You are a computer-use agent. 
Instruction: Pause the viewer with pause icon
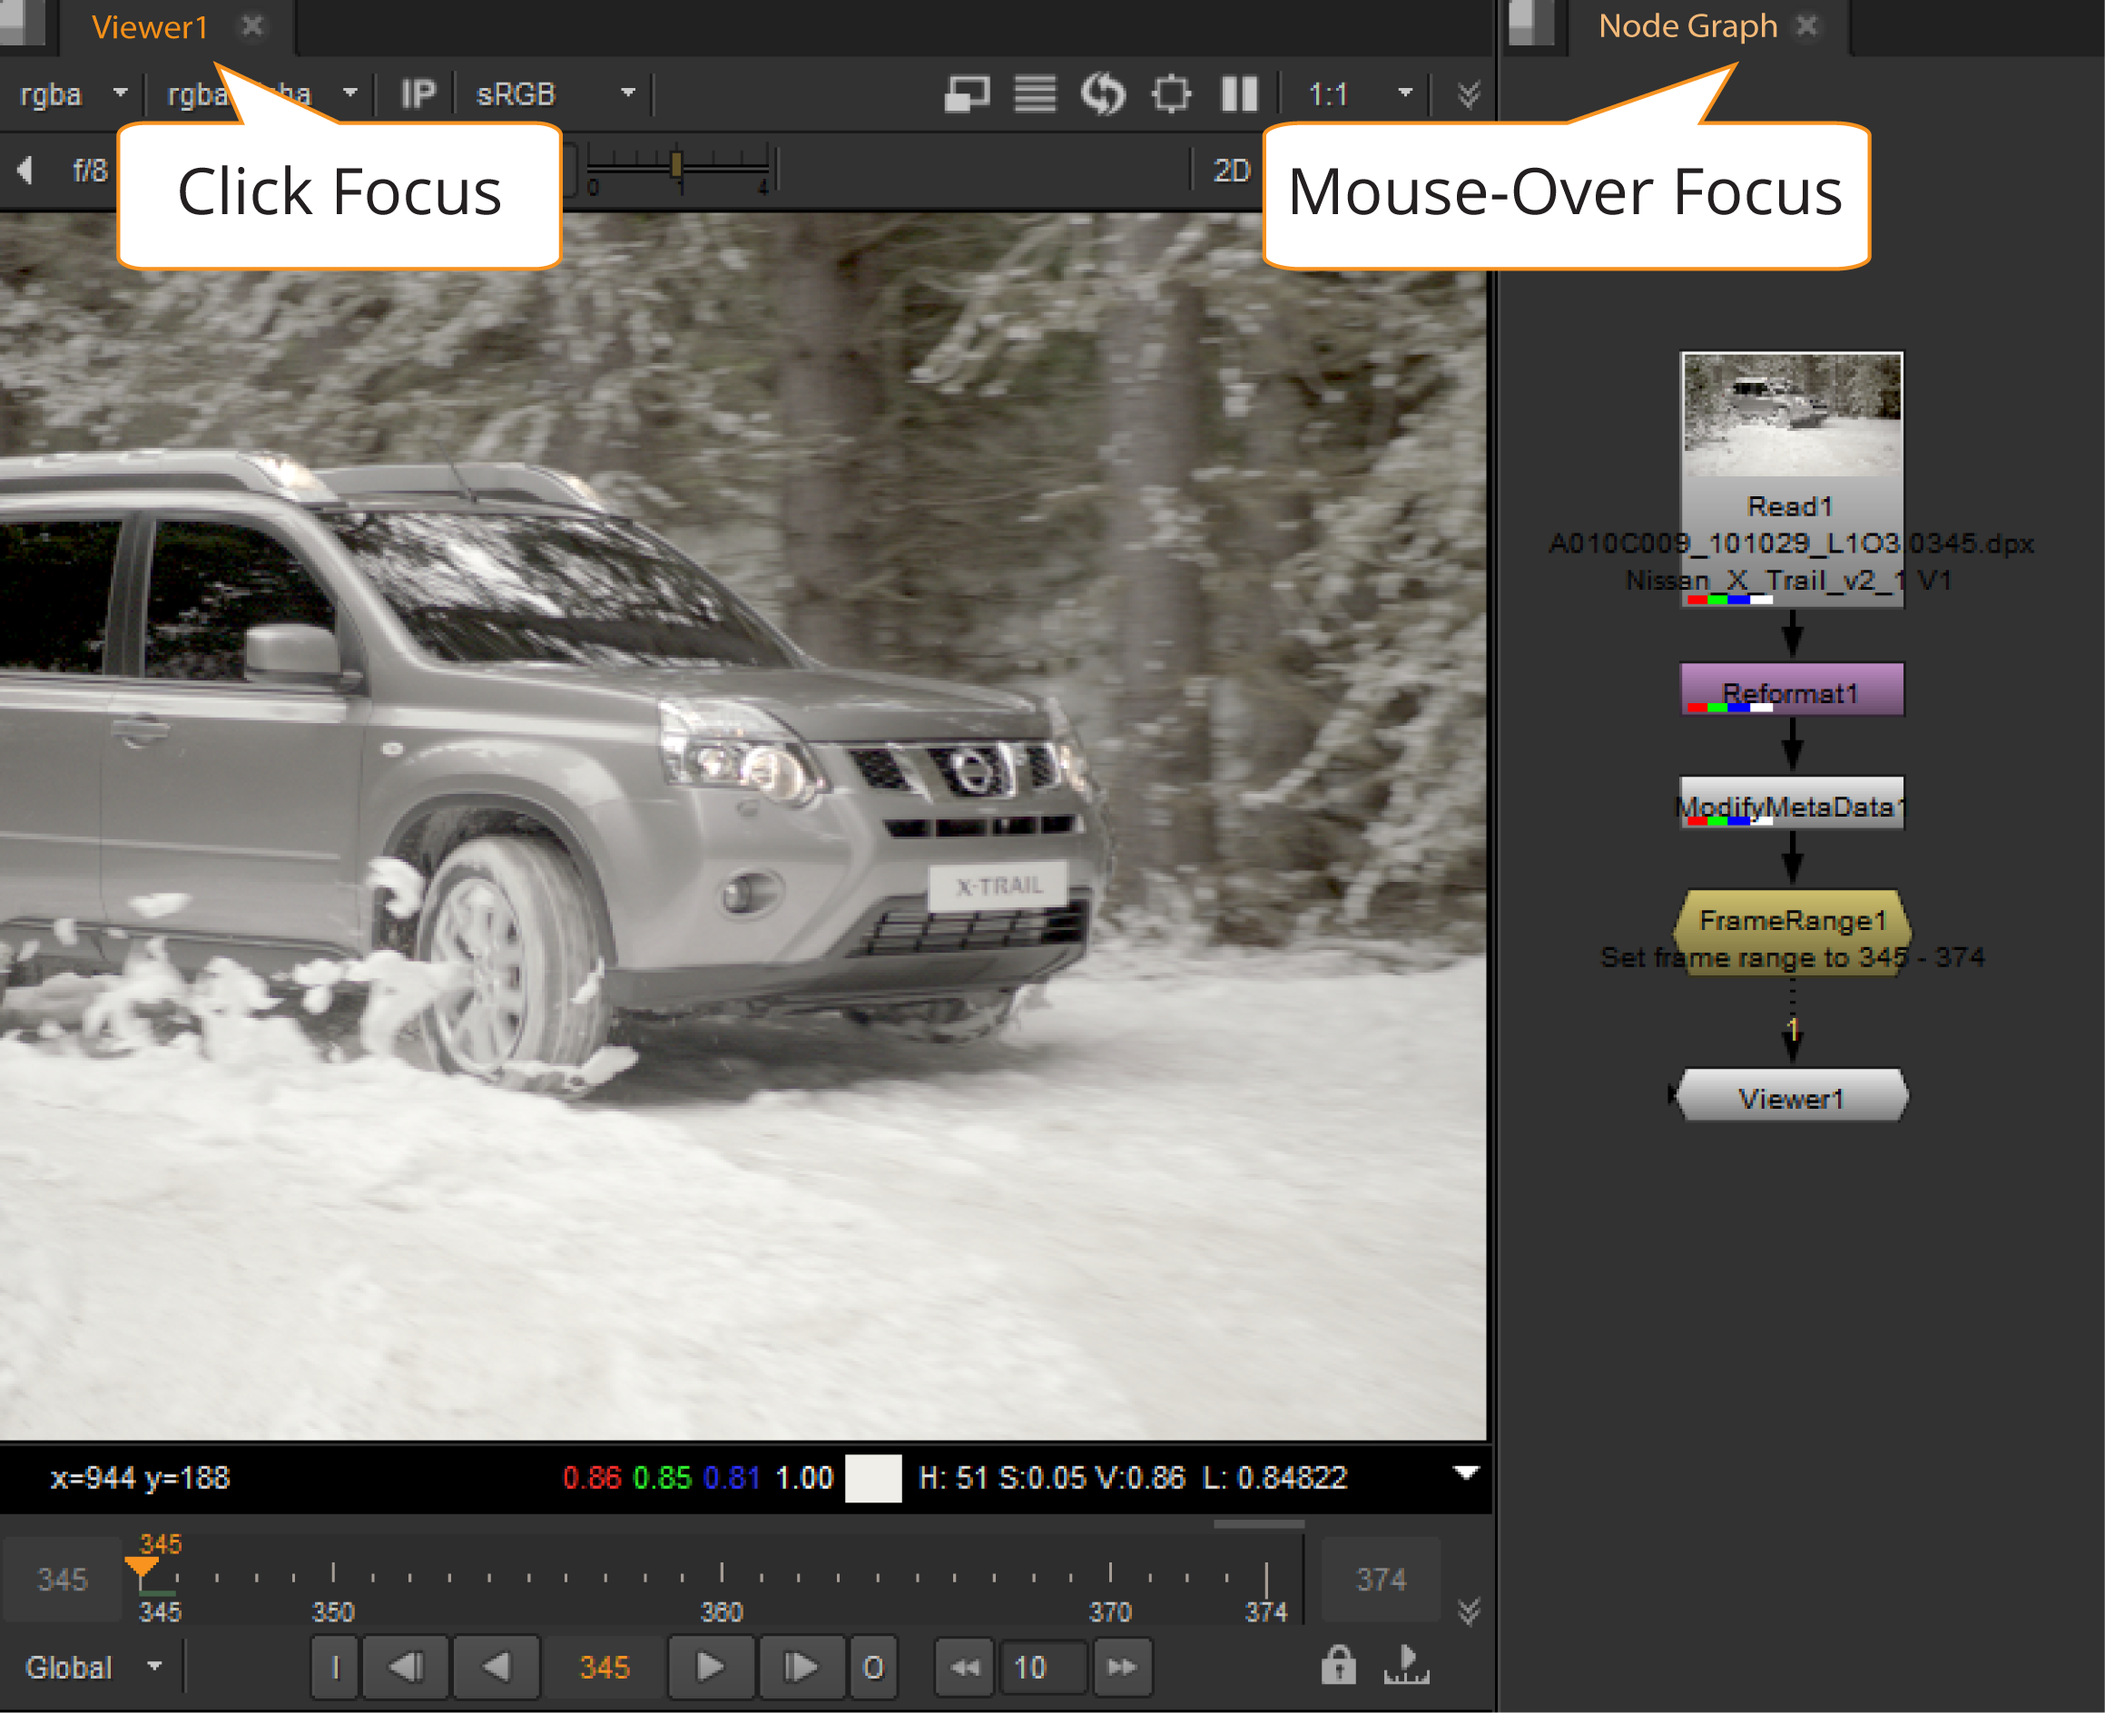pyautogui.click(x=1239, y=94)
